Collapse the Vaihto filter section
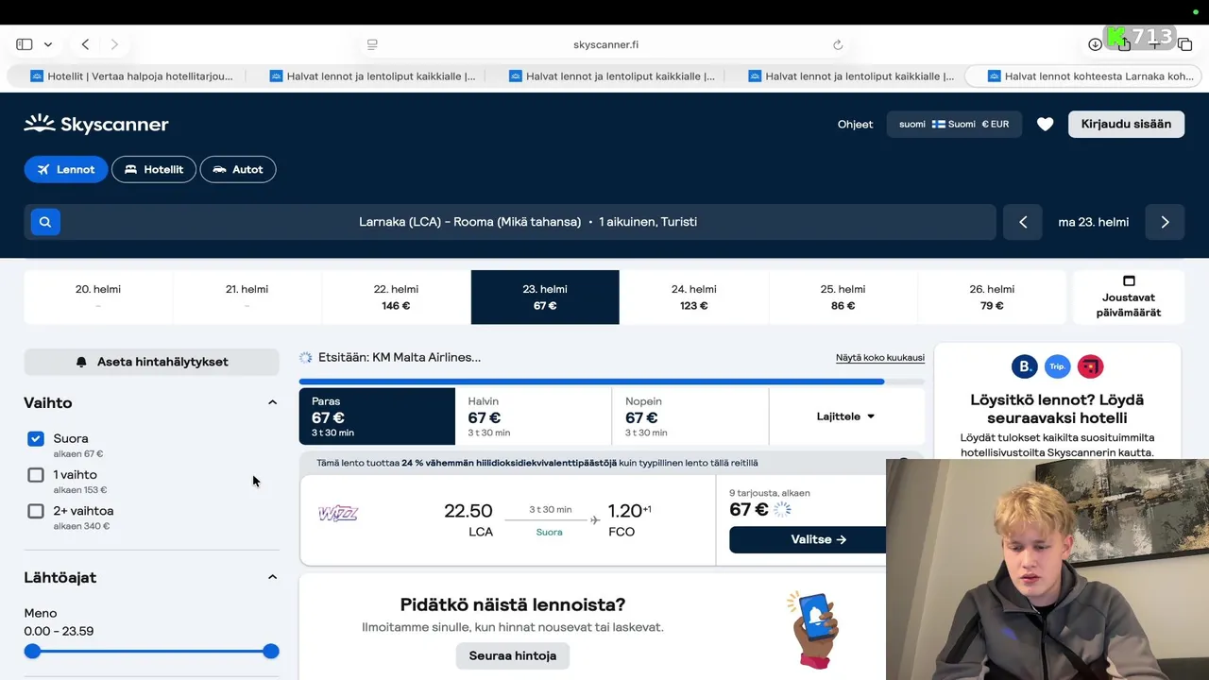This screenshot has width=1209, height=680. pyautogui.click(x=272, y=402)
